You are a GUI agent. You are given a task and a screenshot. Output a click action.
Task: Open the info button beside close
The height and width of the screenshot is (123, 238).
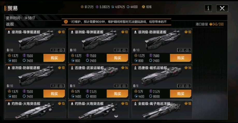click(208, 8)
